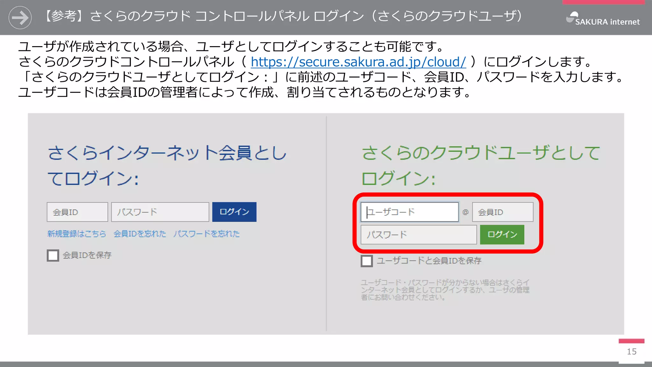Viewport: 652px width, 367px height.
Task: Toggle the ユーザコードと会員IDを保存 checkbox
Action: click(367, 261)
